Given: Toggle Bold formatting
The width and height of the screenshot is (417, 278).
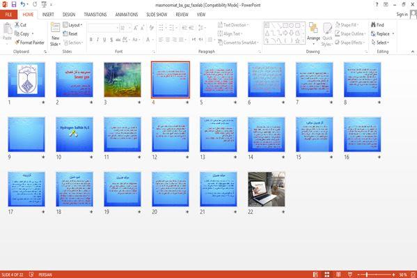Looking at the screenshot, I should (91, 40).
